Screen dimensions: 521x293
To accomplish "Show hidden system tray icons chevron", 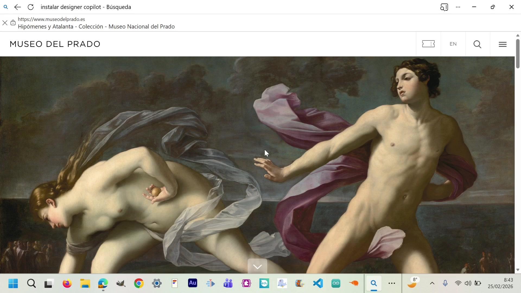I will [432, 284].
